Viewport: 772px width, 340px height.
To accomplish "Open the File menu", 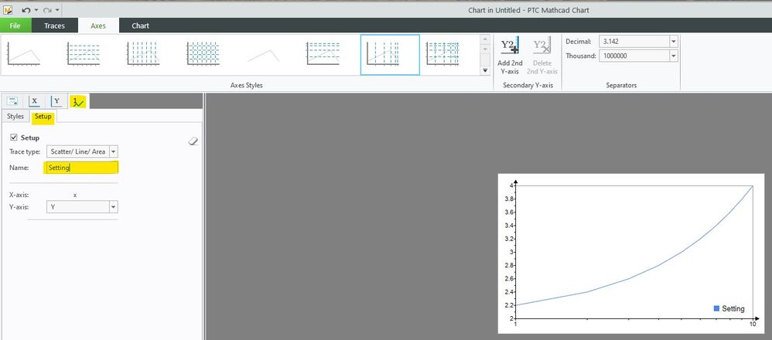I will [15, 25].
